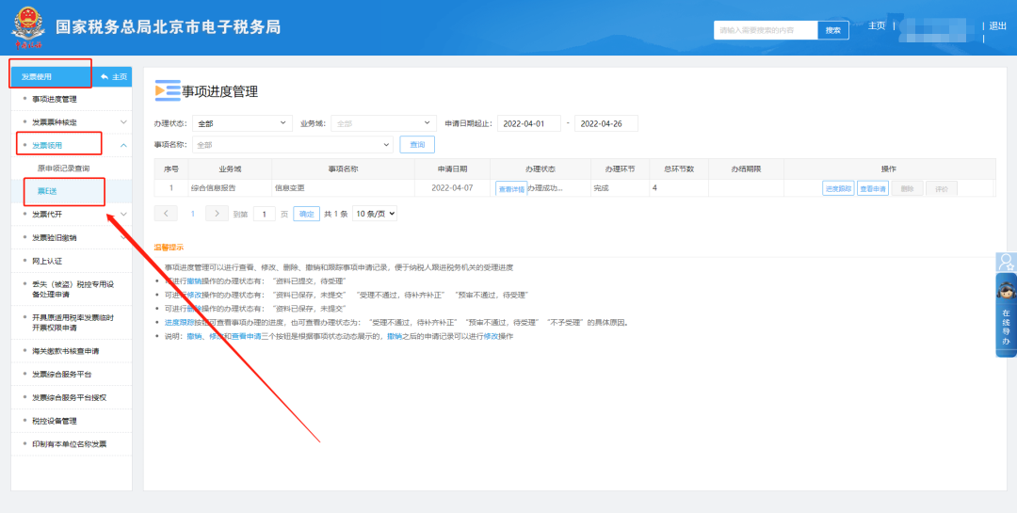Open the 10 条/页 page size dropdown
Screen dimensions: 1017x513
click(375, 214)
